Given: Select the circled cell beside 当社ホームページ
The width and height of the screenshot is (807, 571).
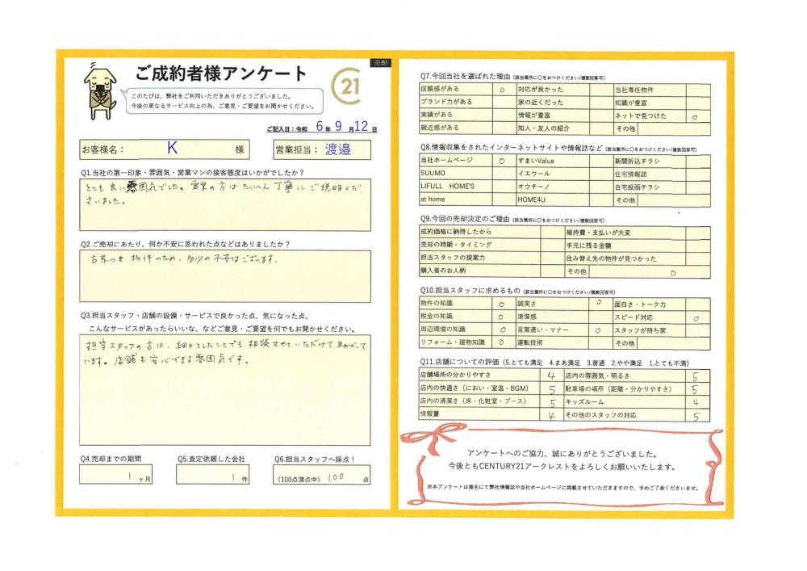Looking at the screenshot, I should (504, 161).
